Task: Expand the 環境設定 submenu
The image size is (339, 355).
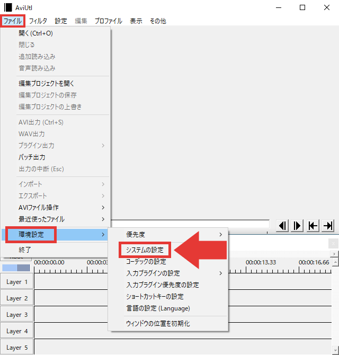Action: pyautogui.click(x=56, y=235)
